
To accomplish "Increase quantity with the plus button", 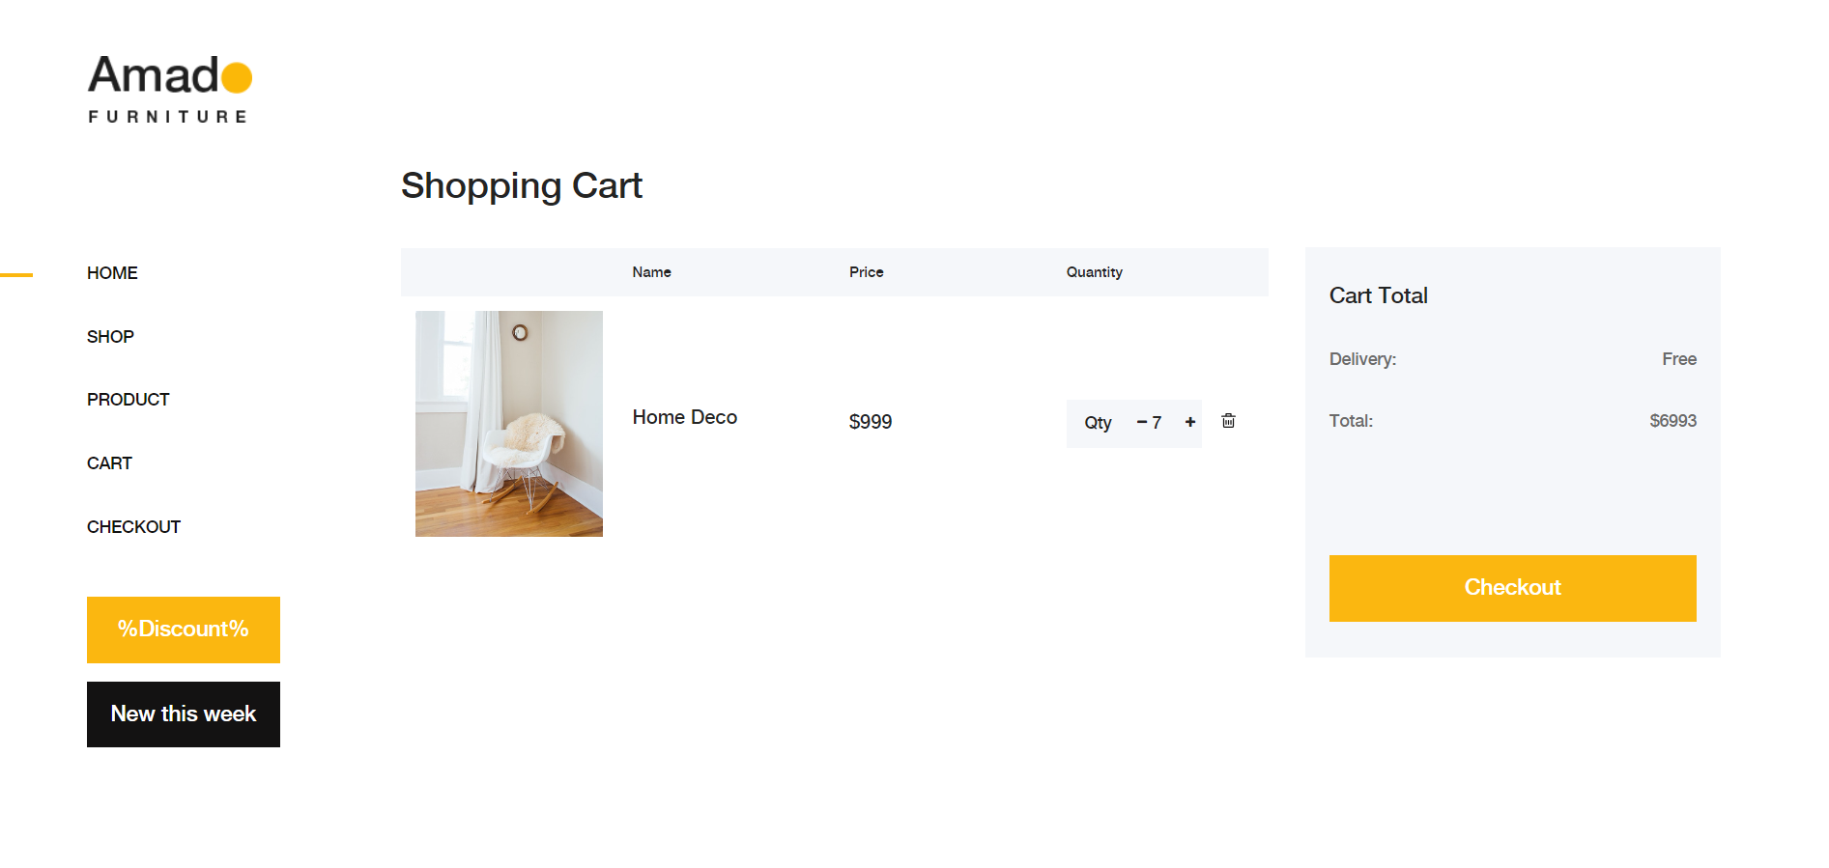I will coord(1190,422).
